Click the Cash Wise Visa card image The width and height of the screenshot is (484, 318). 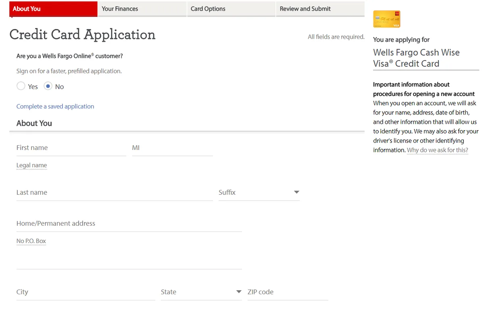pos(386,19)
